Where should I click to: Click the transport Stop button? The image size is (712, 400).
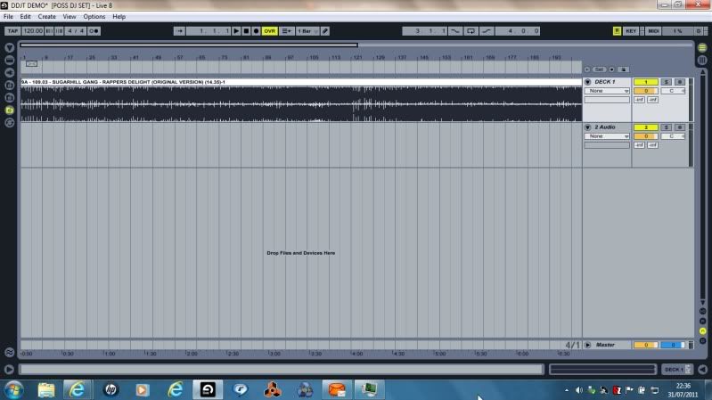(x=246, y=31)
